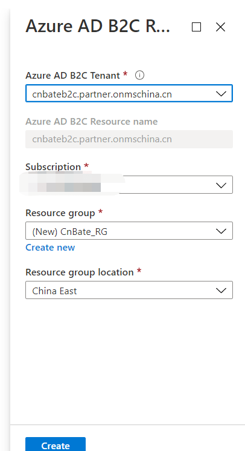The height and width of the screenshot is (451, 245).
Task: Select the disabled Azure AD B2C Resource name field
Action: pos(129,139)
